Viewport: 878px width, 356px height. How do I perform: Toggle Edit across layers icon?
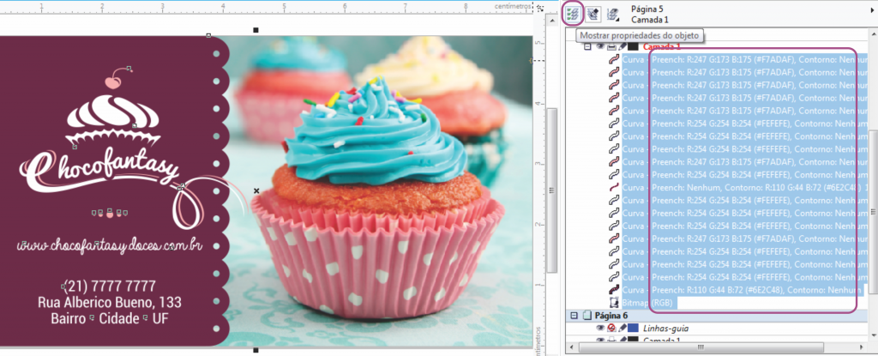point(593,14)
